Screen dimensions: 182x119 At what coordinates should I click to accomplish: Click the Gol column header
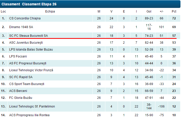(149, 11)
